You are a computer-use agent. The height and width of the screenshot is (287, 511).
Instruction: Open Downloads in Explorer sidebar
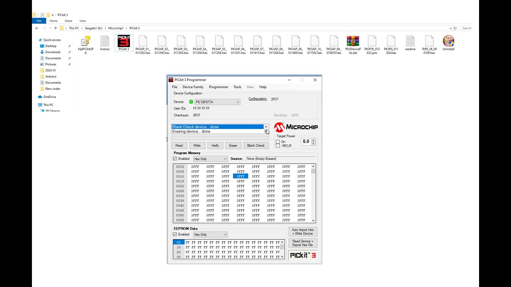click(53, 52)
